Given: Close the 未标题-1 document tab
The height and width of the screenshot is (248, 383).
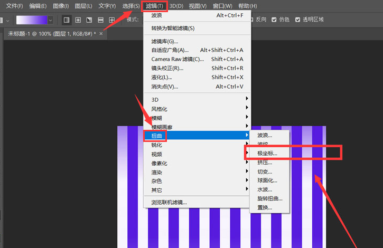Looking at the screenshot, I should [101, 34].
